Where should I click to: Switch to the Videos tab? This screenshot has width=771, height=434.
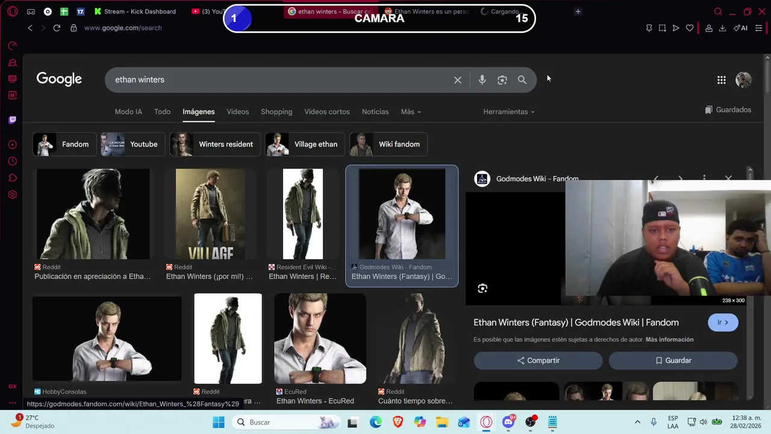coord(237,112)
